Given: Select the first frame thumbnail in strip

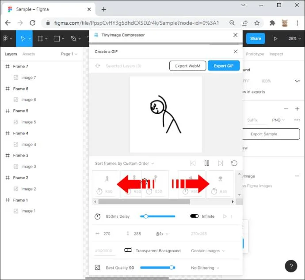Looking at the screenshot, I should [106, 184].
